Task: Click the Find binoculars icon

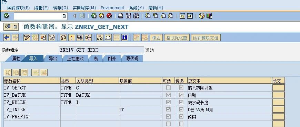Action: [128, 16]
